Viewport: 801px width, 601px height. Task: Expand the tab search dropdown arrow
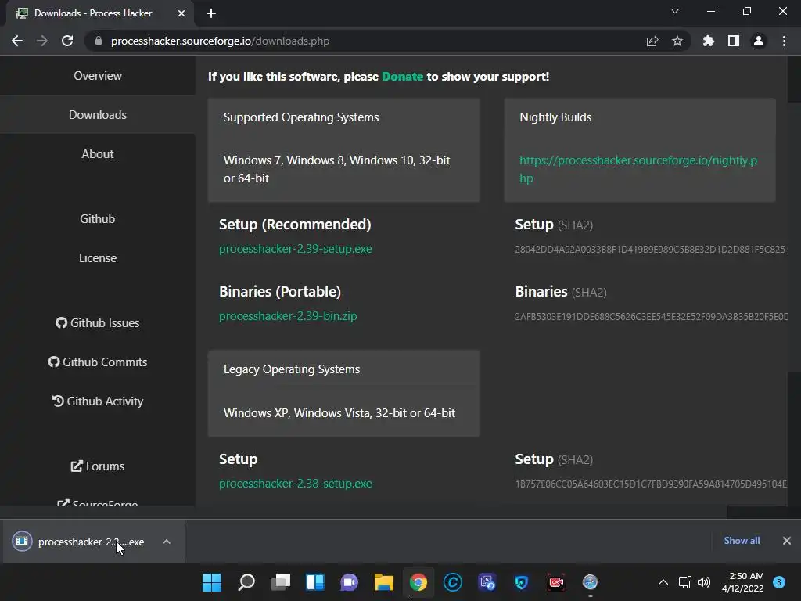point(675,11)
